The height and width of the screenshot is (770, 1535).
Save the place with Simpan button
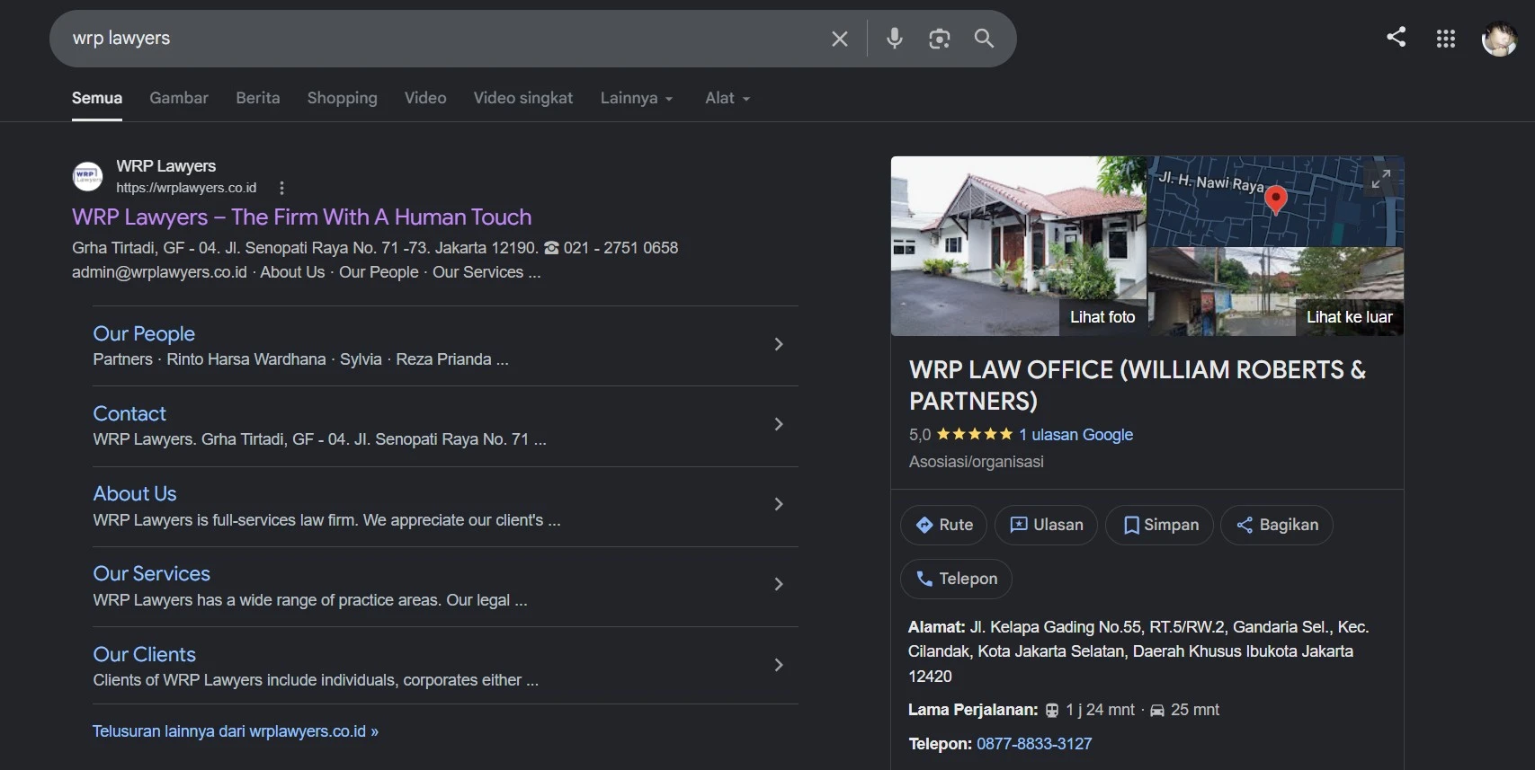pyautogui.click(x=1159, y=525)
